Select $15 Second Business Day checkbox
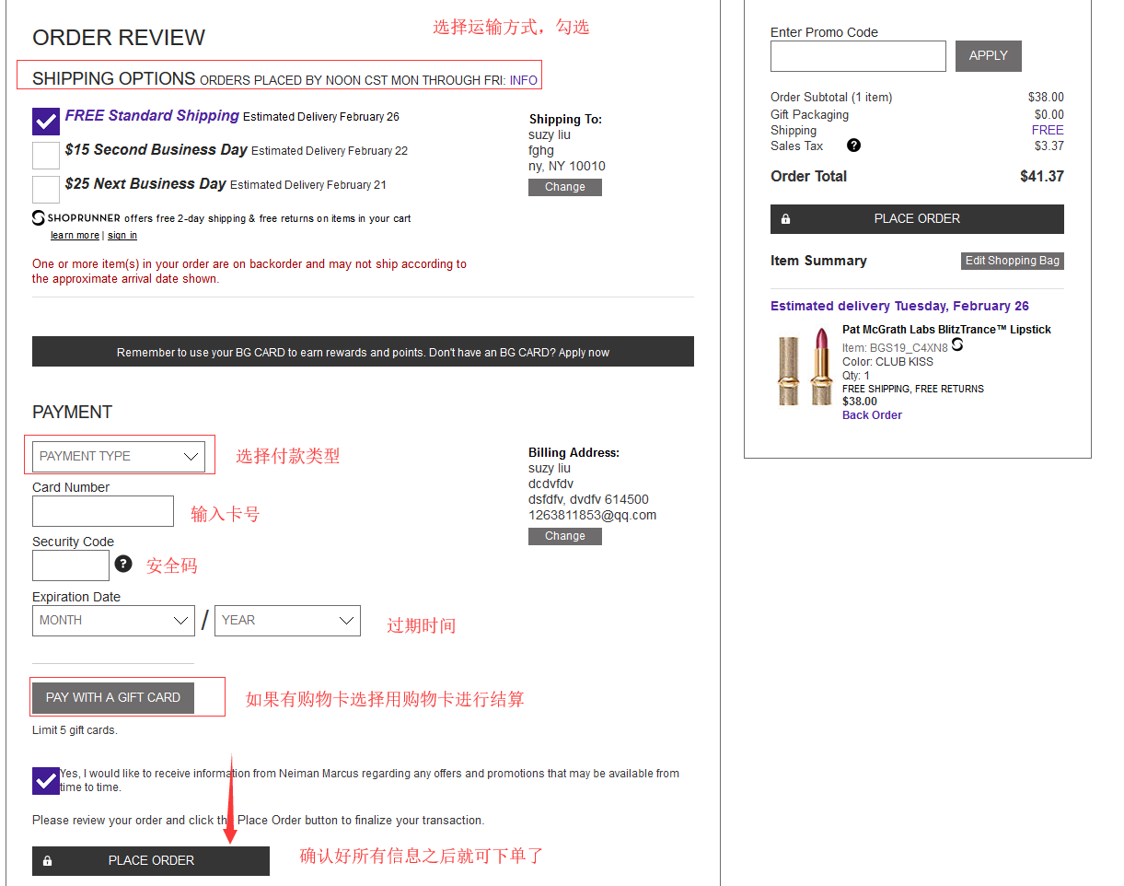Screen dimensions: 1124x886 pyautogui.click(x=46, y=155)
